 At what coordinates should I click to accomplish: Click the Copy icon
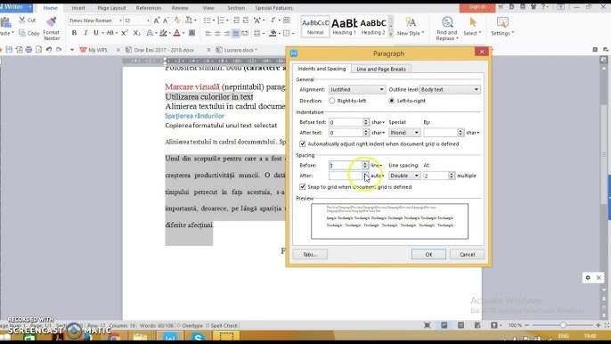22,33
